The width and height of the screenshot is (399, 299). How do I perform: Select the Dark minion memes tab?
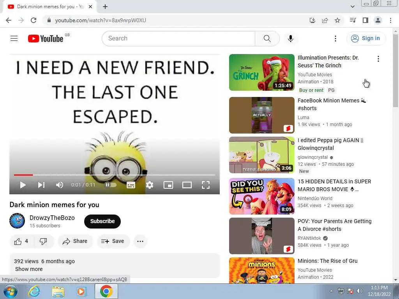[x=50, y=7]
